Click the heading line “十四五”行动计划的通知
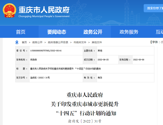163x125 pixels. point(86,113)
